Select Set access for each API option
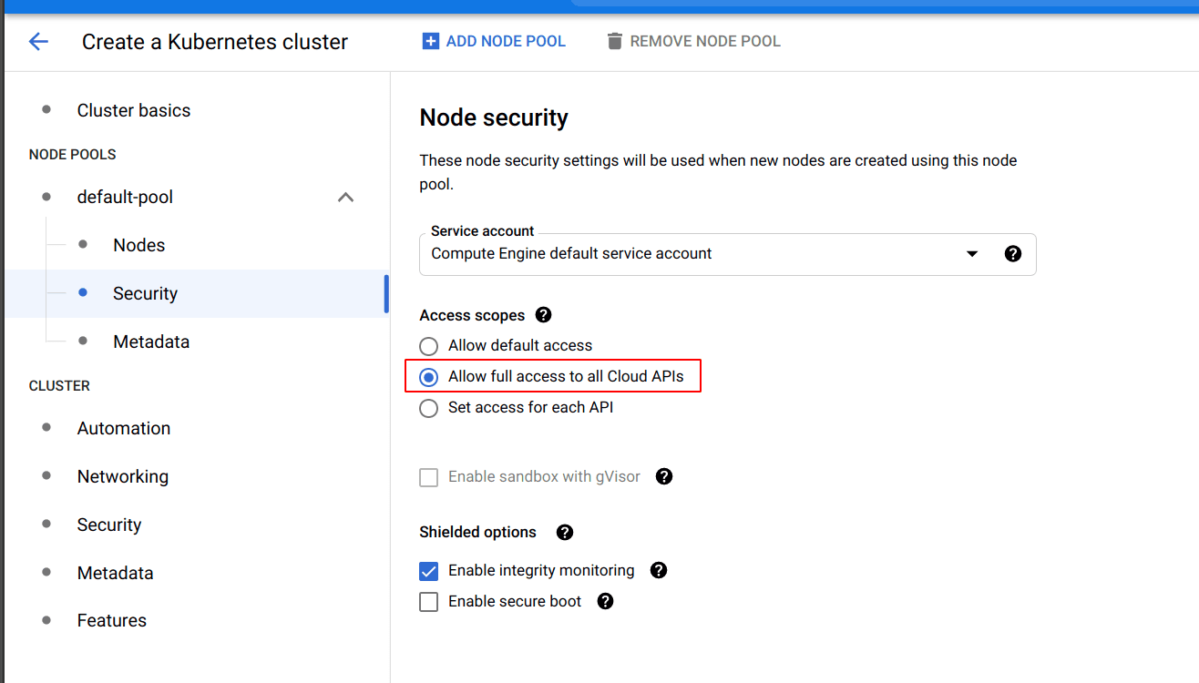The height and width of the screenshot is (683, 1199). pyautogui.click(x=428, y=408)
